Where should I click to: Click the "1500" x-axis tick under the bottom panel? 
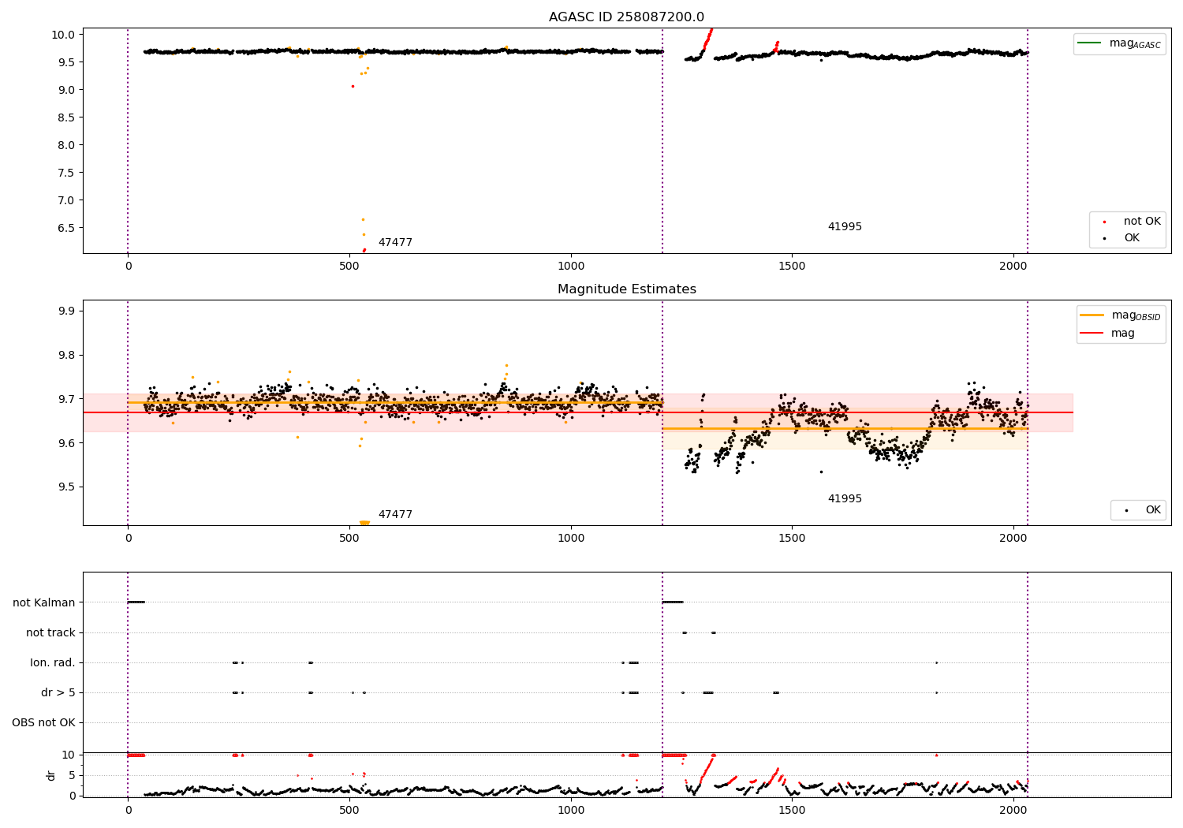(792, 810)
